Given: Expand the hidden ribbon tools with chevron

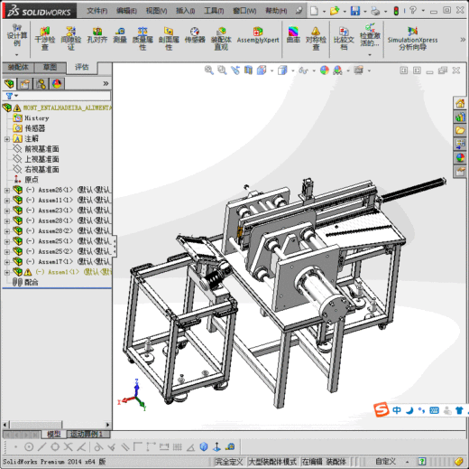Looking at the screenshot, I should click(463, 40).
